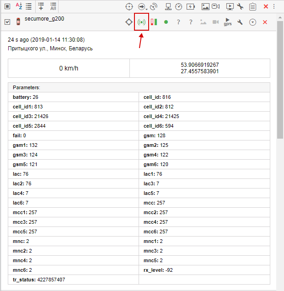Click the network computers icon in top toolbar
Viewport: 284px width, 291px height.
coord(168,6)
